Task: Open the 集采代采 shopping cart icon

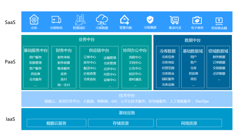Action: point(174,20)
